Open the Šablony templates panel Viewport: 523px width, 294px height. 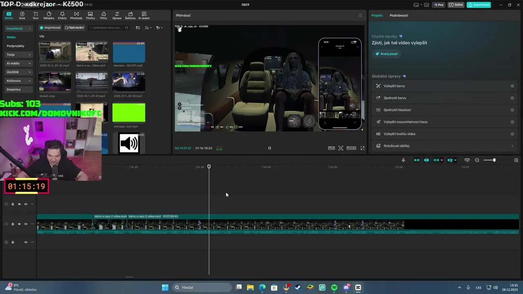130,16
